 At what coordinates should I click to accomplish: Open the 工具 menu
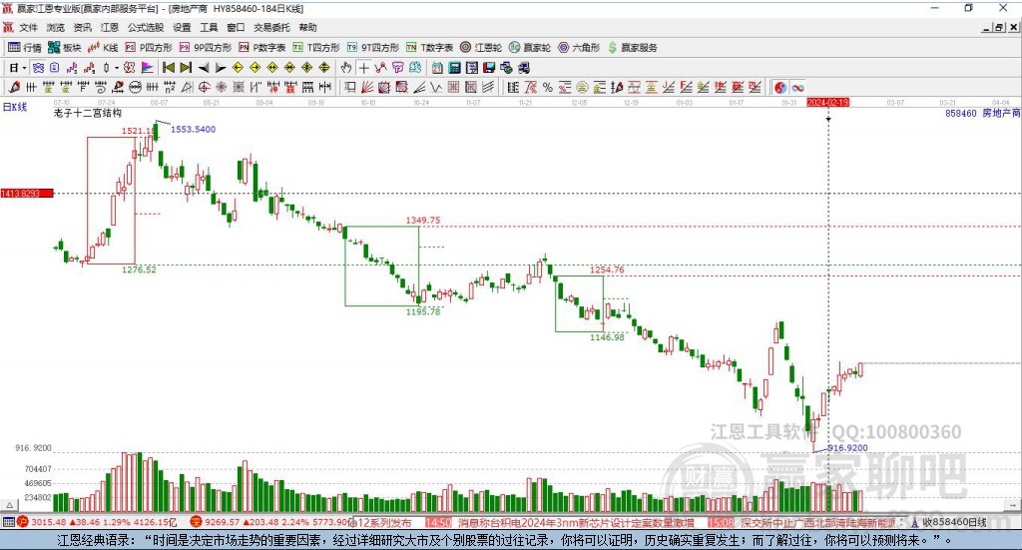tap(209, 27)
